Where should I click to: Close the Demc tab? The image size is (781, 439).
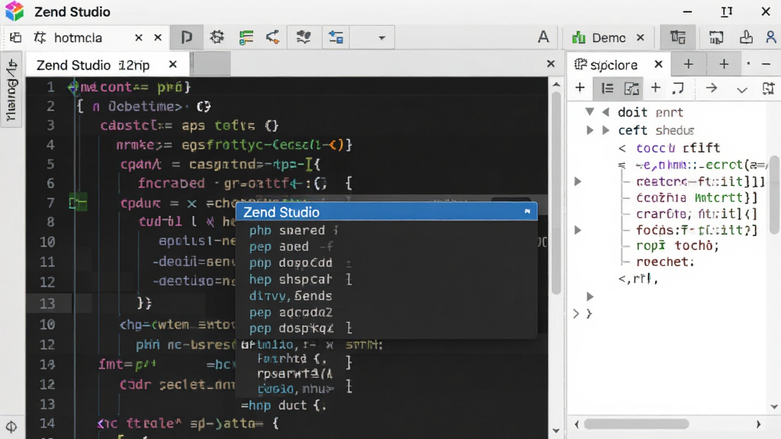[x=641, y=38]
